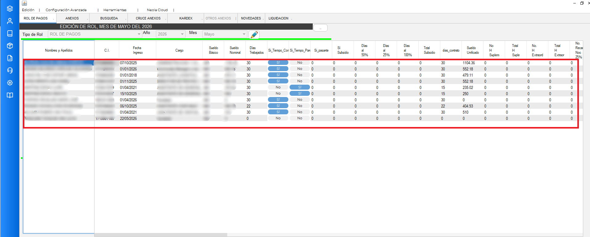Toggle Si_Tiempo_Completo switch in first row
The image size is (590, 237).
click(x=278, y=62)
